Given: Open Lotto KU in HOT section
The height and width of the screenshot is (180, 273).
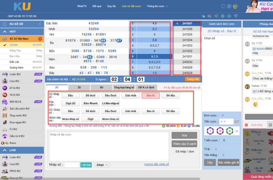Looking at the screenshot, I should (x=22, y=74).
